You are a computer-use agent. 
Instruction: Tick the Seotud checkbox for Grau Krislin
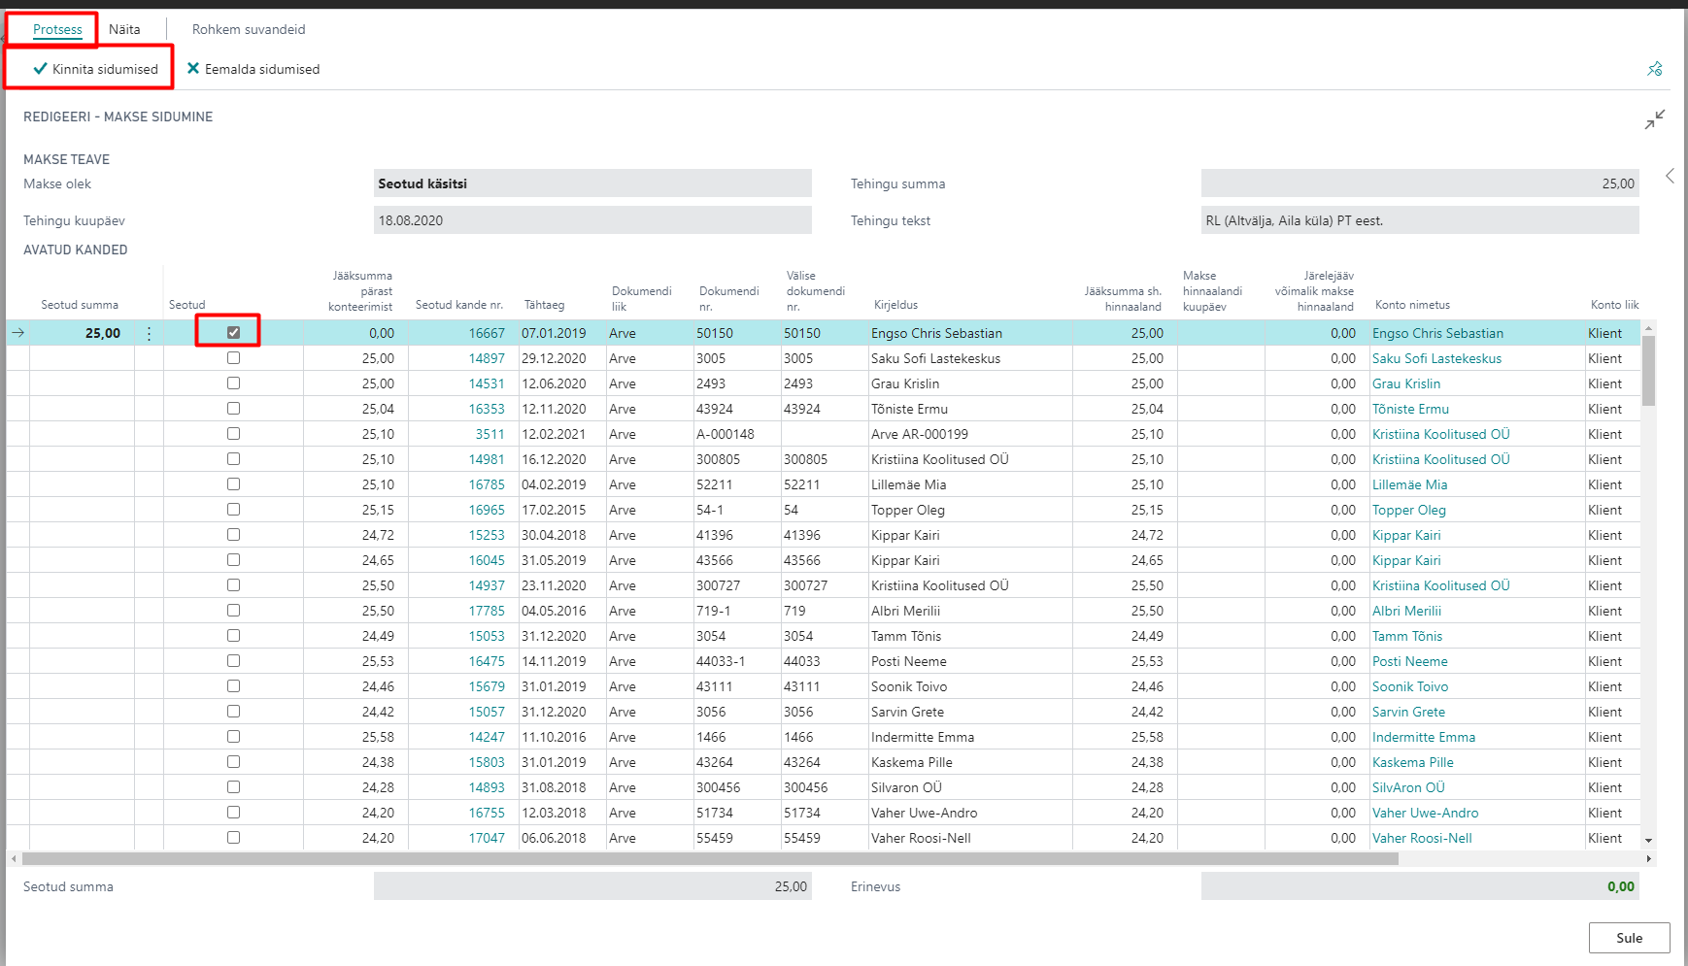(233, 383)
